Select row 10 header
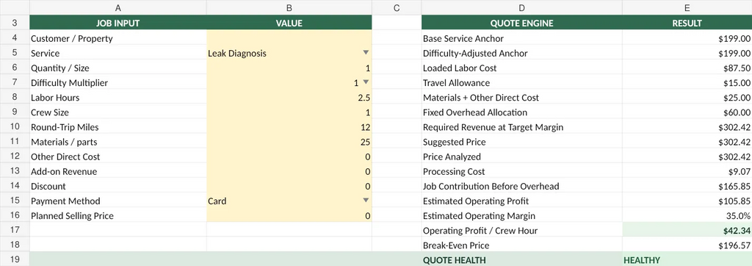Viewport: 752px width, 266px height. 15,127
